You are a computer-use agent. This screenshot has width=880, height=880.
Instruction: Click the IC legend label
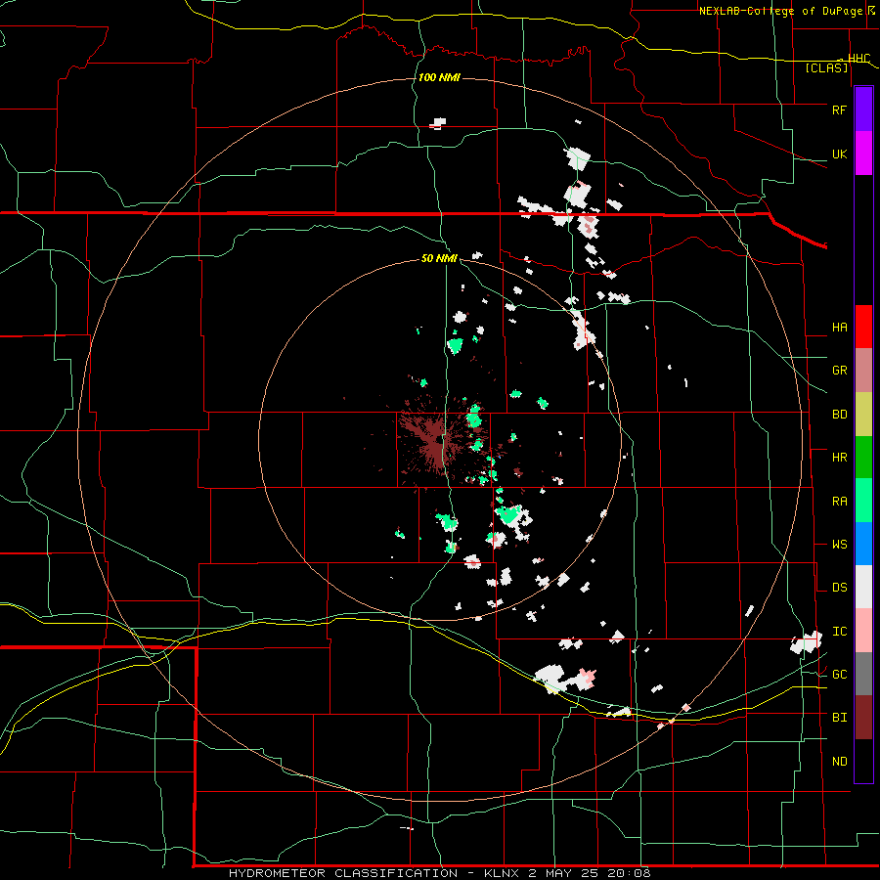[839, 632]
